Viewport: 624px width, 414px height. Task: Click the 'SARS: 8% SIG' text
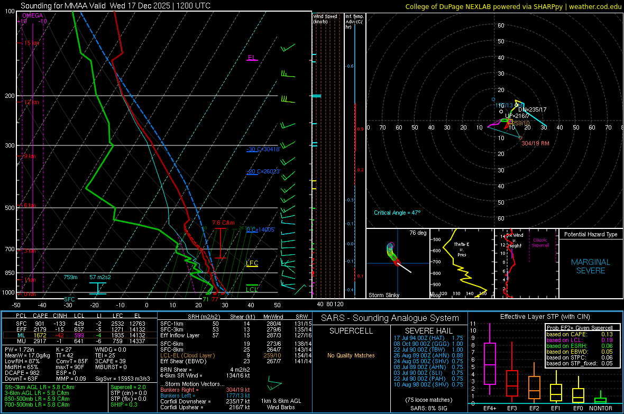428,408
